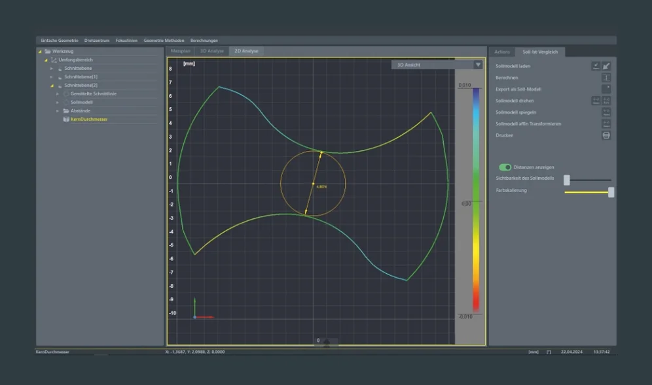This screenshot has width=652, height=385.
Task: Expand the Schnittebene[1] tree node
Action: tap(52, 76)
